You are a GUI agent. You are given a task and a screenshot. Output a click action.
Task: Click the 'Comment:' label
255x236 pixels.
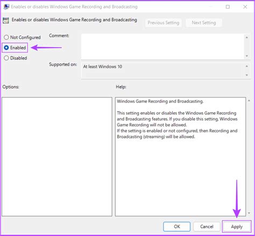(59, 36)
